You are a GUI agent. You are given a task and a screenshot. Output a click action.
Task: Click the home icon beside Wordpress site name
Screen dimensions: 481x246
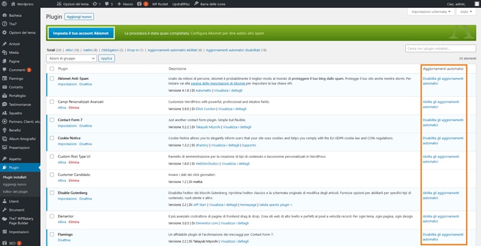pyautogui.click(x=13, y=4)
